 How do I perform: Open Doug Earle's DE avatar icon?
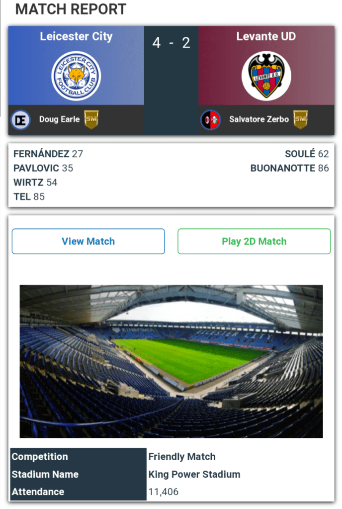coord(21,119)
